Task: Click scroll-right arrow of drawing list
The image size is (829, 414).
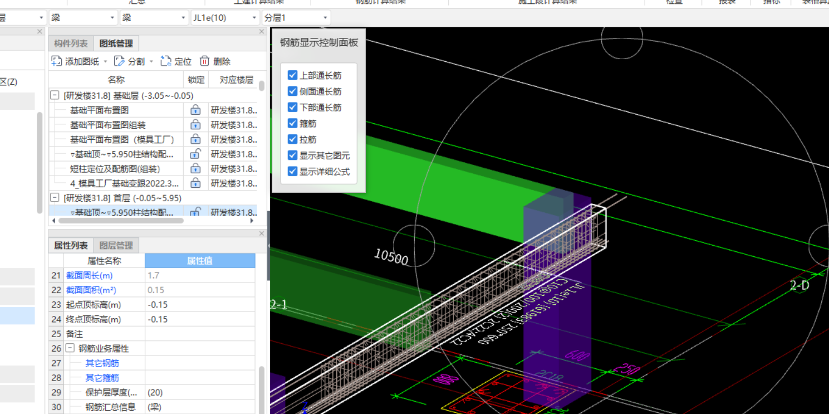Action: (252, 221)
